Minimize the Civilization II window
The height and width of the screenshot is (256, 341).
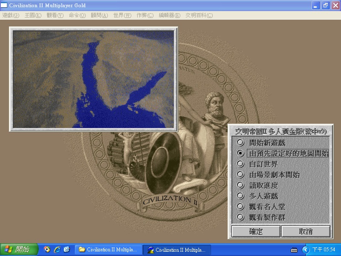click(316, 6)
